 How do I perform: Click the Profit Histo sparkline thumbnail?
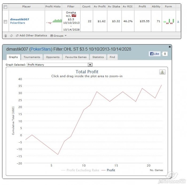[x=54, y=21]
